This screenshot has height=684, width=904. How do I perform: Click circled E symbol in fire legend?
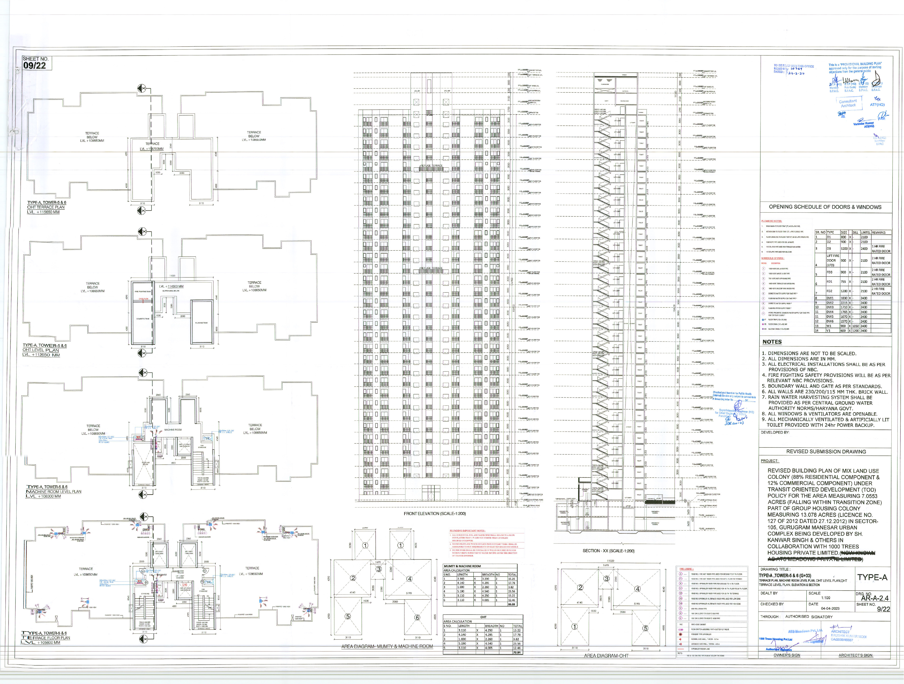pos(681,618)
